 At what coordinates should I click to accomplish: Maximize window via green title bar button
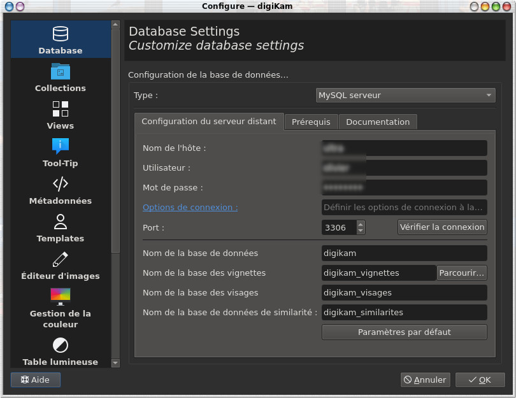pyautogui.click(x=496, y=6)
